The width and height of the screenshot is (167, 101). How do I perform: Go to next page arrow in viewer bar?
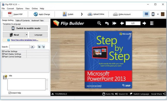(144, 23)
